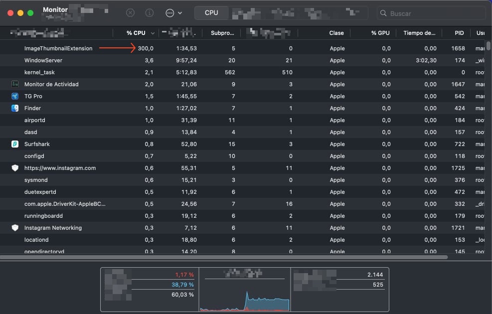This screenshot has width=492, height=314.
Task: Select the kernel_task process row
Action: pyautogui.click(x=39, y=72)
